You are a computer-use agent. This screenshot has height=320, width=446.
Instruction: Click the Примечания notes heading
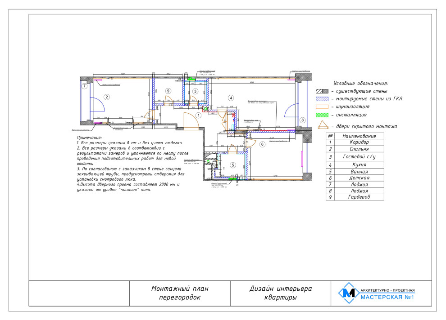pyautogui.click(x=89, y=137)
